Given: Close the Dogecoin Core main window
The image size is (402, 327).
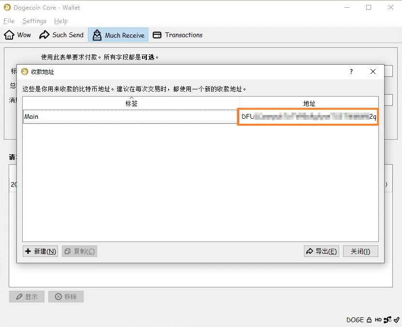Looking at the screenshot, I should [391, 7].
